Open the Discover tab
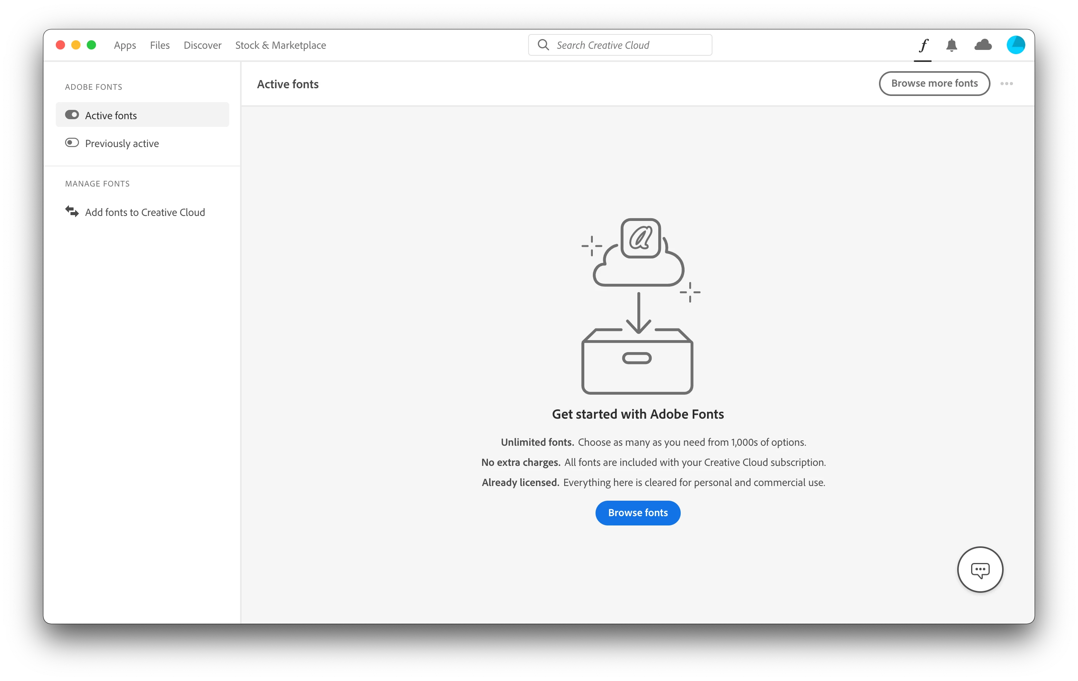 203,45
